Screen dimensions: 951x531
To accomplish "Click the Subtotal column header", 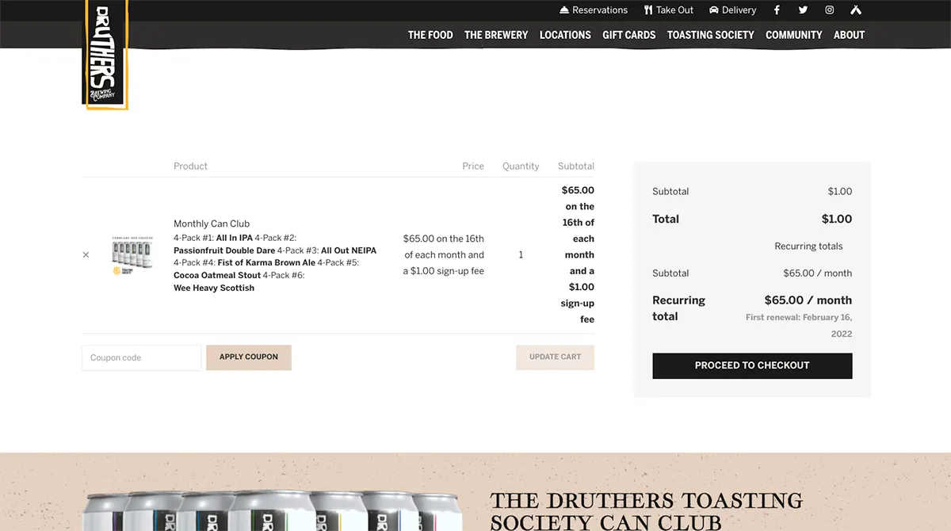I will (576, 166).
